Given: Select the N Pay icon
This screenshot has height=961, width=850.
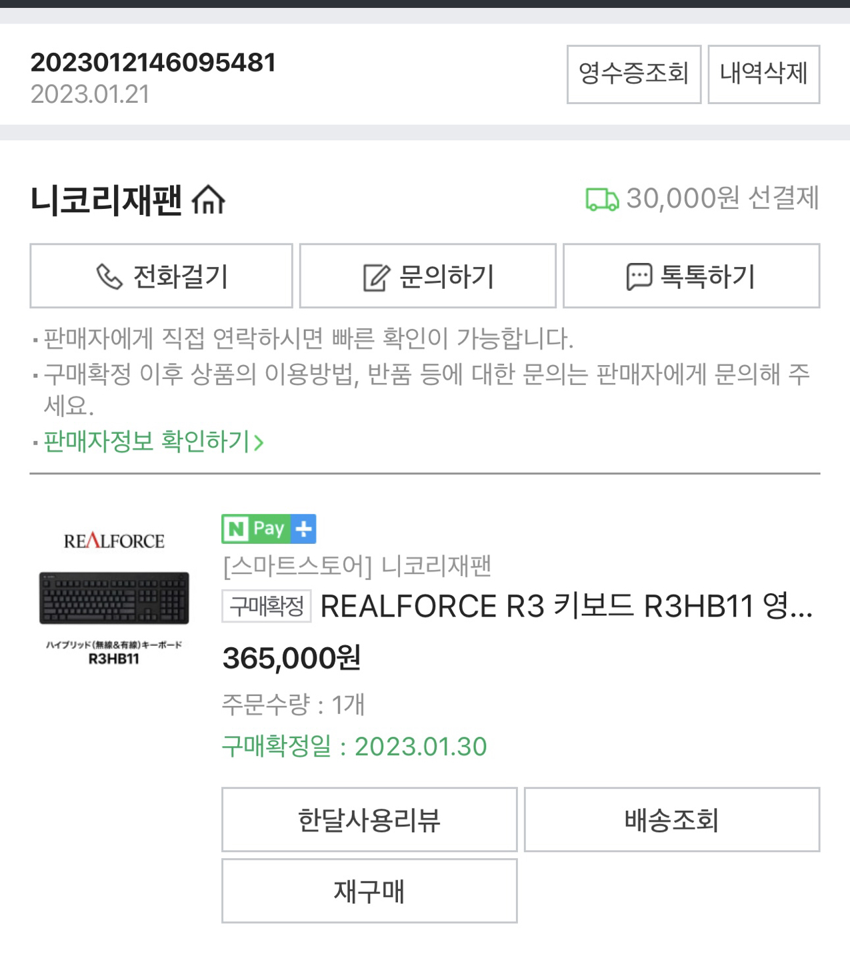Looking at the screenshot, I should [254, 528].
